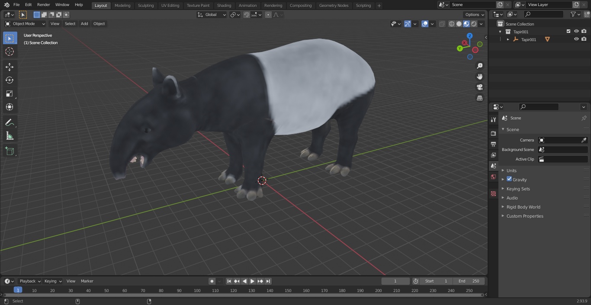Jump to the end frame
This screenshot has height=305, width=591.
(268, 281)
